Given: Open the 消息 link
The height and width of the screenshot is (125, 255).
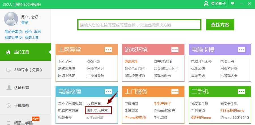Looking at the screenshot, I should click(x=37, y=32).
